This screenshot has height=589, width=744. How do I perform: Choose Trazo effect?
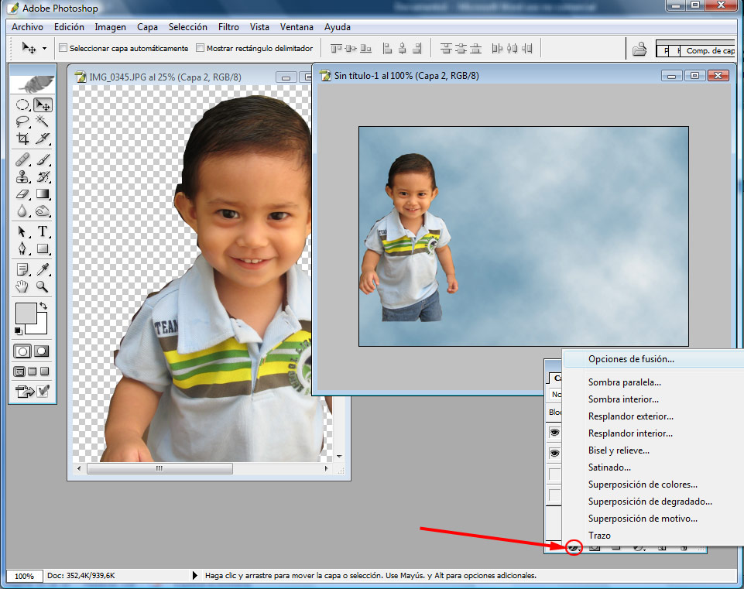click(x=653, y=536)
